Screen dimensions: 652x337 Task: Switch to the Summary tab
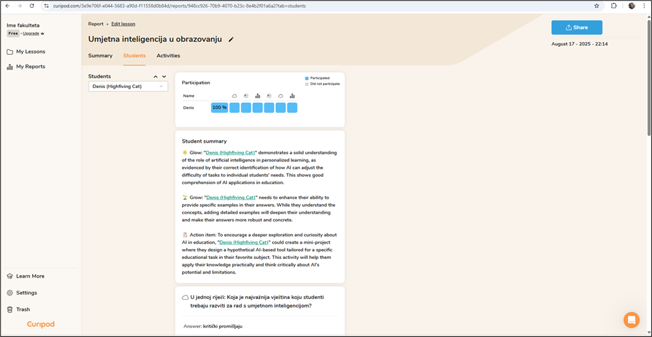100,56
